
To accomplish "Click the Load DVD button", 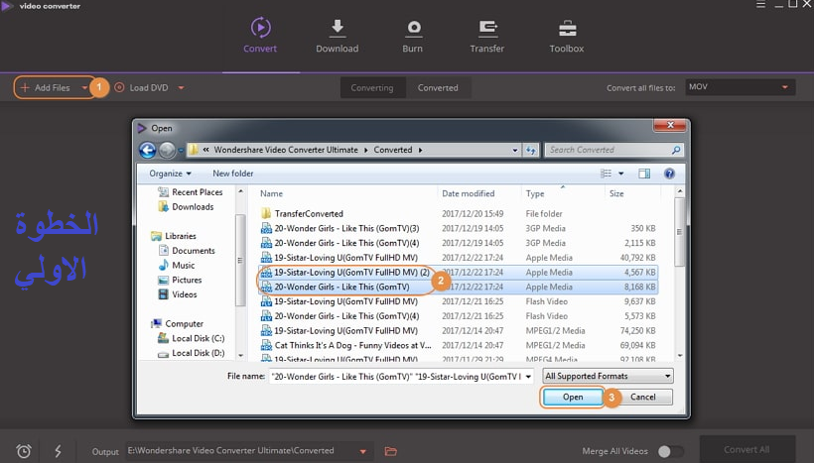I will tap(142, 87).
